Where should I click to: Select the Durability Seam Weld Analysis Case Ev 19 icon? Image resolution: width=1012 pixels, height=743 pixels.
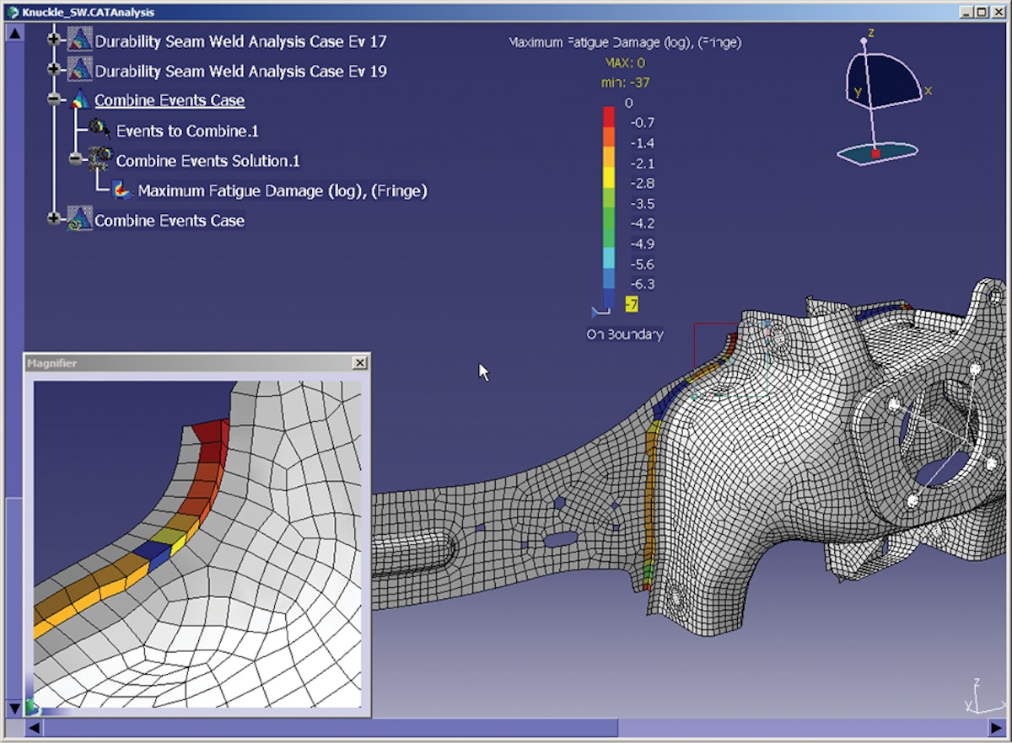click(80, 71)
